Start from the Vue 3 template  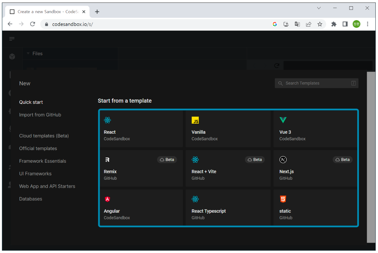315,129
